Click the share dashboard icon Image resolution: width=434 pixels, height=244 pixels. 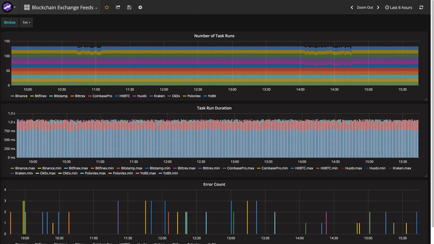coord(118,7)
